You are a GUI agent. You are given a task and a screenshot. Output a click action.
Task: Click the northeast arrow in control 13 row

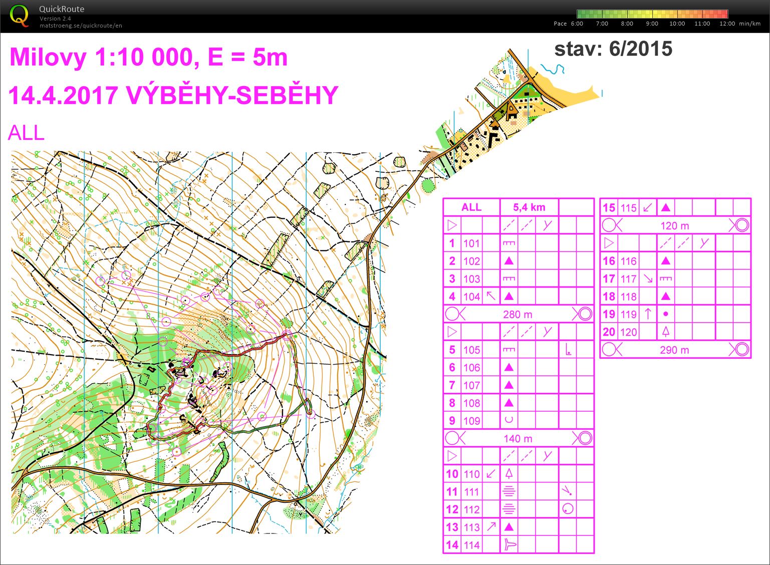point(491,527)
